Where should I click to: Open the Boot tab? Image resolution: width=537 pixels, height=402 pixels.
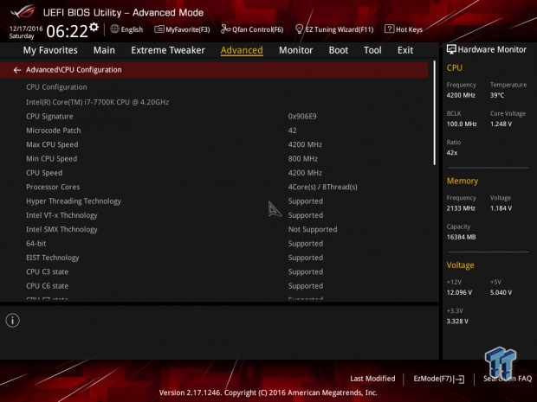(339, 50)
